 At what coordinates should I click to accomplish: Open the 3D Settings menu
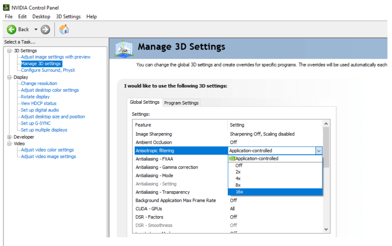pos(68,17)
